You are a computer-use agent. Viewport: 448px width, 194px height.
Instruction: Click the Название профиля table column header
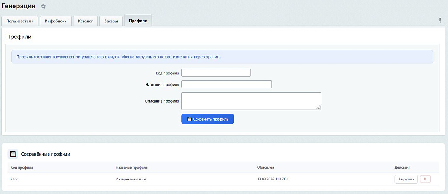(x=132, y=167)
